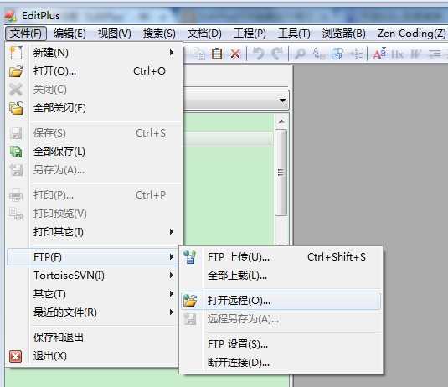
Task: Click the side panel vertical scrollbar thumb
Action: (x=281, y=173)
